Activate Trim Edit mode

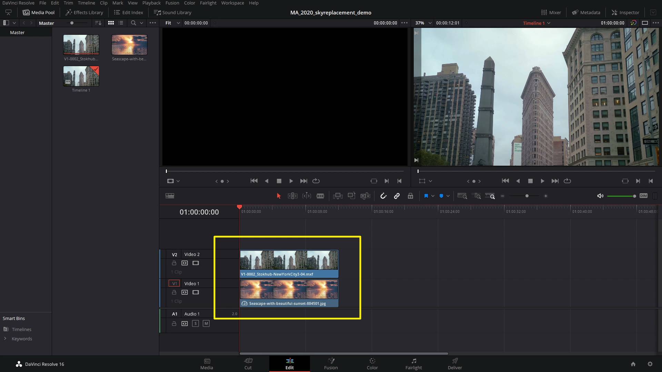pos(293,196)
